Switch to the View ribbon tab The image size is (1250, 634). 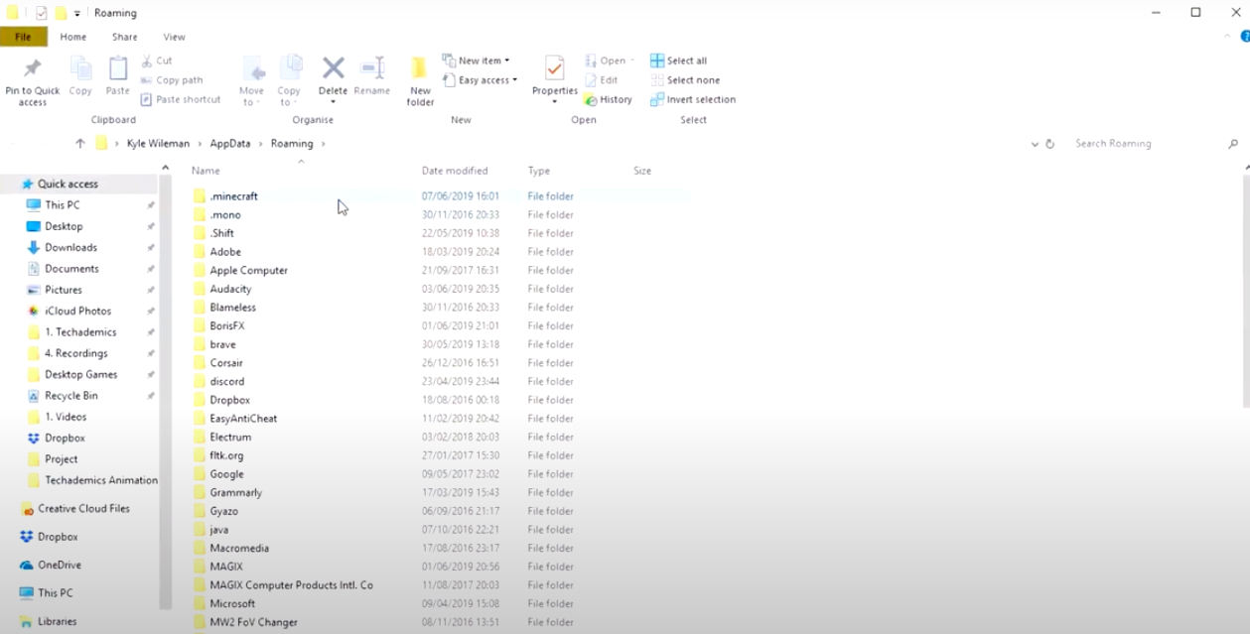coord(174,37)
